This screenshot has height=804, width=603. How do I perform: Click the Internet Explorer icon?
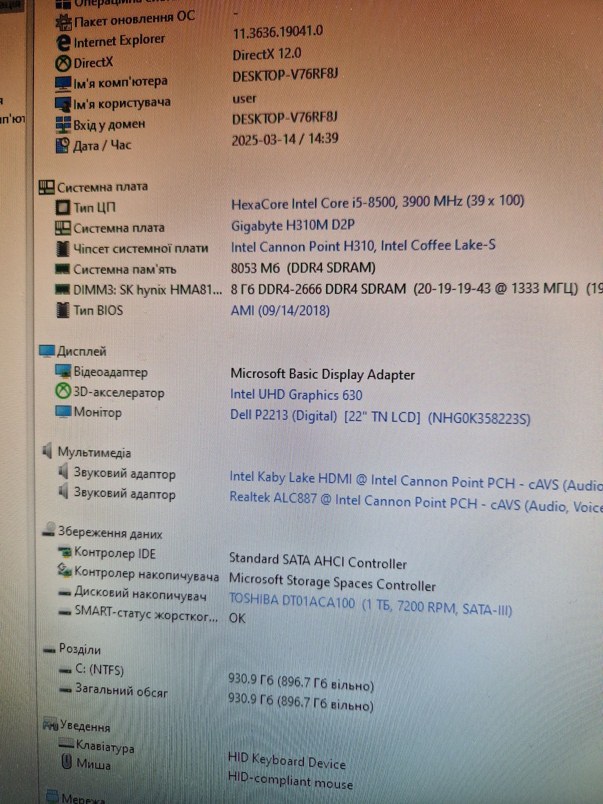63,43
